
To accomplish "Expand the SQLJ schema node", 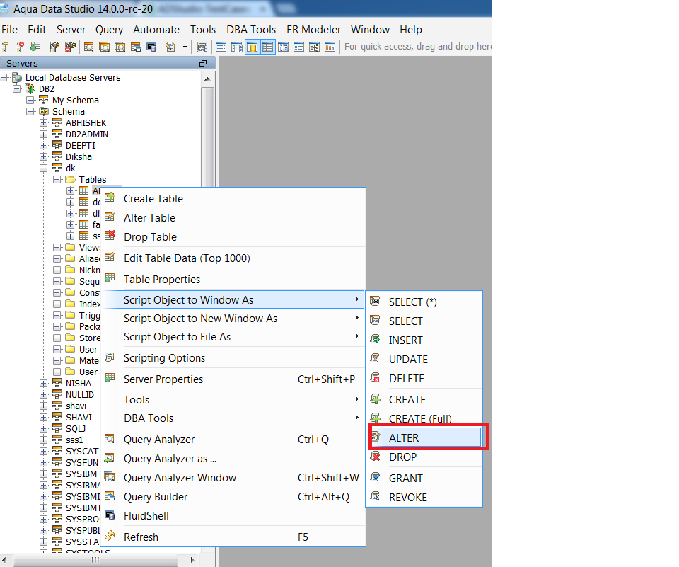I will coord(43,429).
